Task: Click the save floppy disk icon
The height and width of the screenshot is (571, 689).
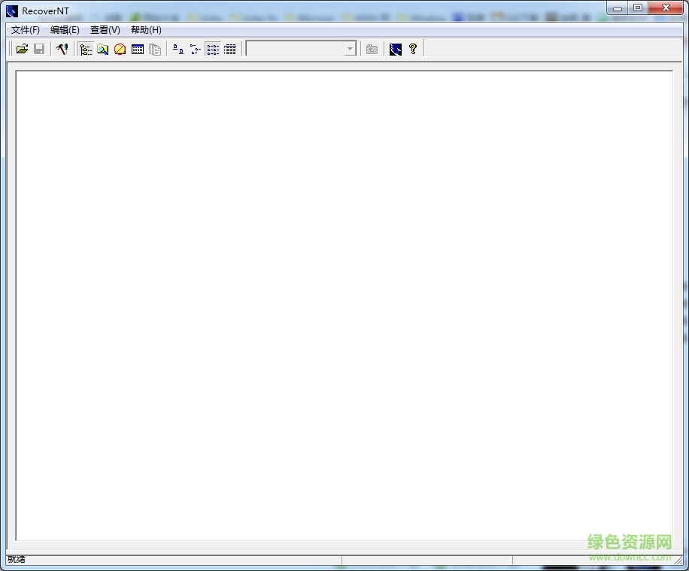Action: (x=39, y=49)
